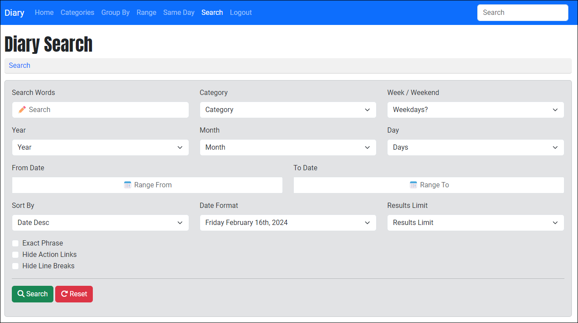This screenshot has width=578, height=323.
Task: Focus the navbar Search box
Action: pyautogui.click(x=523, y=13)
